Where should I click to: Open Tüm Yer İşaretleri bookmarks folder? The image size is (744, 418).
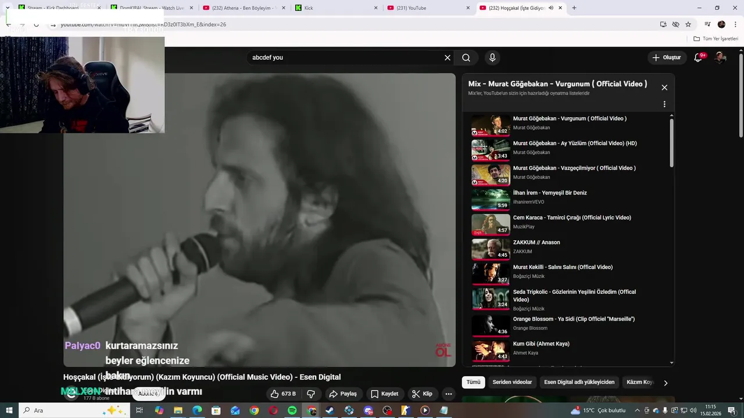pyautogui.click(x=716, y=39)
